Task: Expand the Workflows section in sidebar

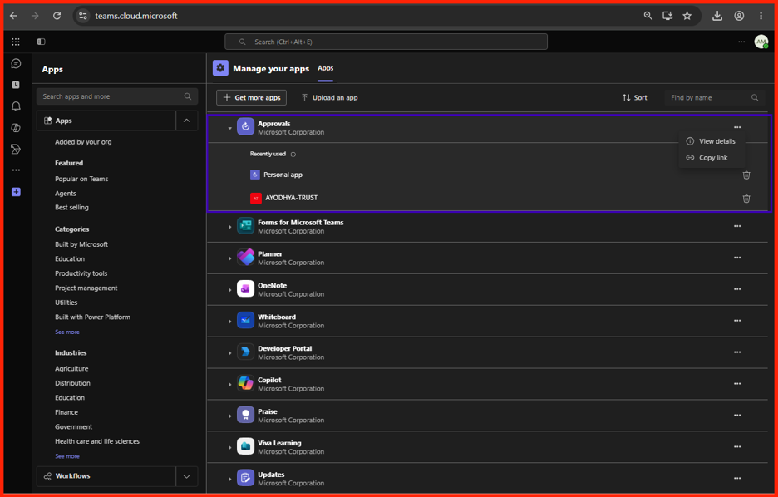Action: click(186, 476)
